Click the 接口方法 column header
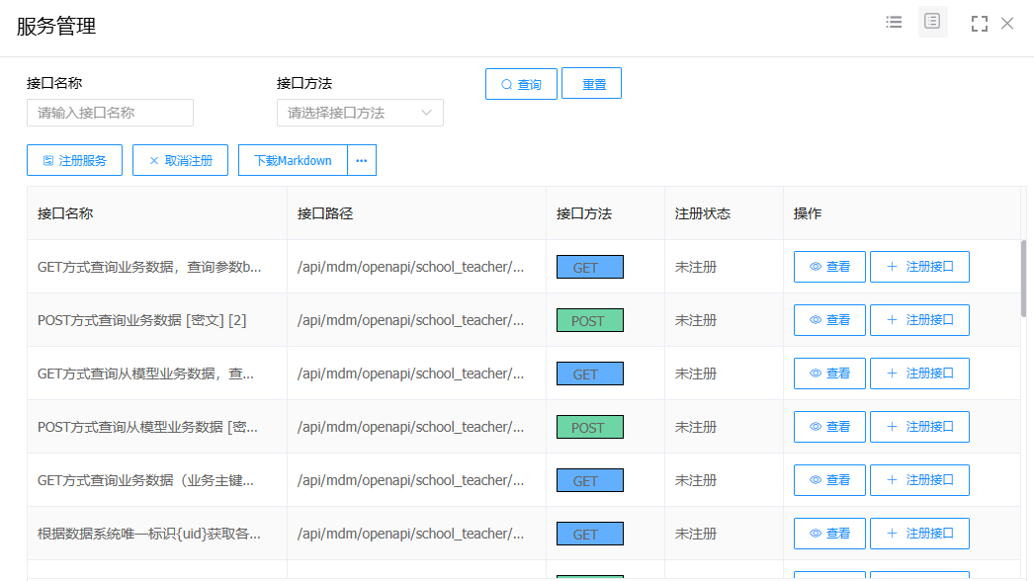The width and height of the screenshot is (1034, 581). (584, 213)
